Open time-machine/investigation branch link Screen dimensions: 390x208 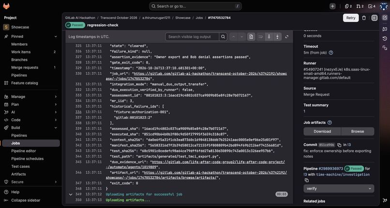pos(343,175)
